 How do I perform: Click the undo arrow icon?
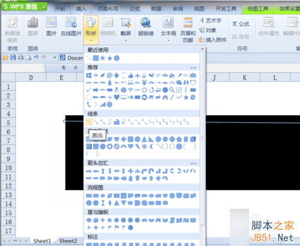[36, 58]
